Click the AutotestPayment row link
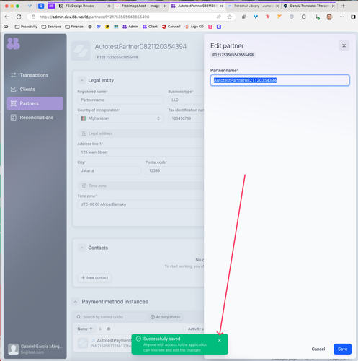The height and width of the screenshot is (361, 358). pyautogui.click(x=114, y=341)
